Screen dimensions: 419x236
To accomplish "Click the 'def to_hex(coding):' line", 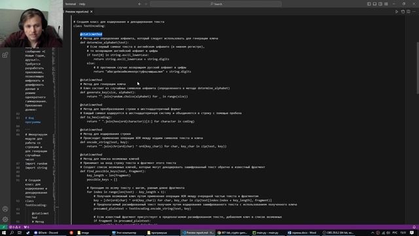I will pos(96,117).
